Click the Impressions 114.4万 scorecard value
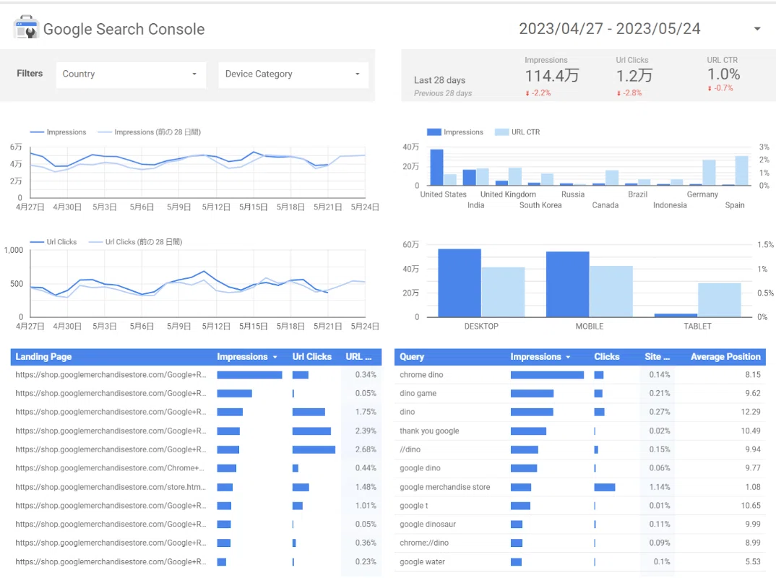Image resolution: width=776 pixels, height=578 pixels. coord(552,76)
